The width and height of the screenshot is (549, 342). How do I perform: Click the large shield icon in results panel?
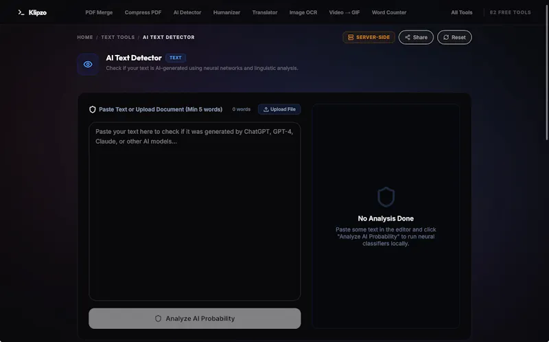point(386,197)
